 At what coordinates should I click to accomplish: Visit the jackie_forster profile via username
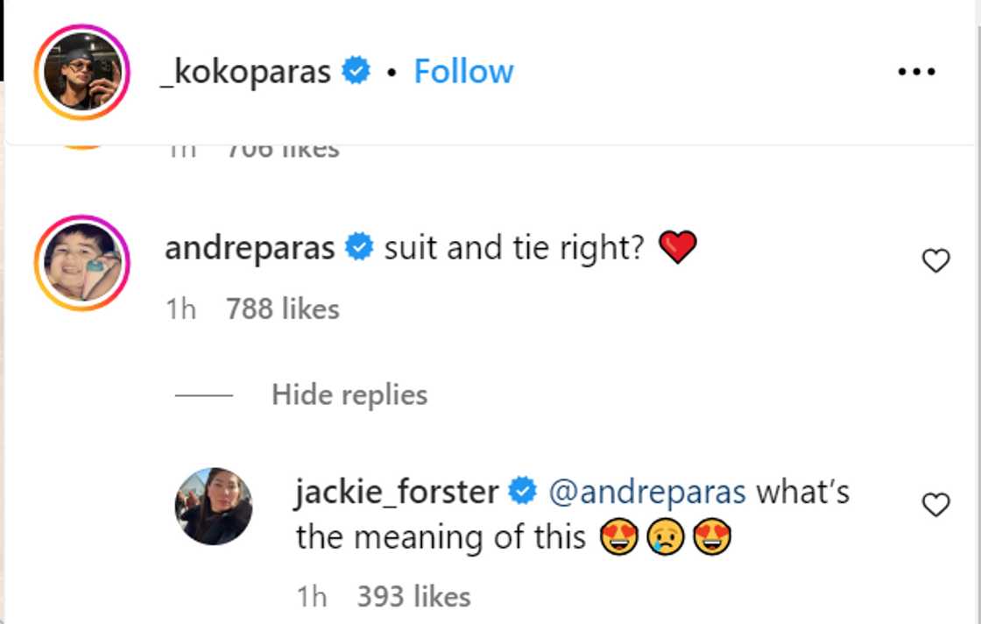pyautogui.click(x=397, y=493)
